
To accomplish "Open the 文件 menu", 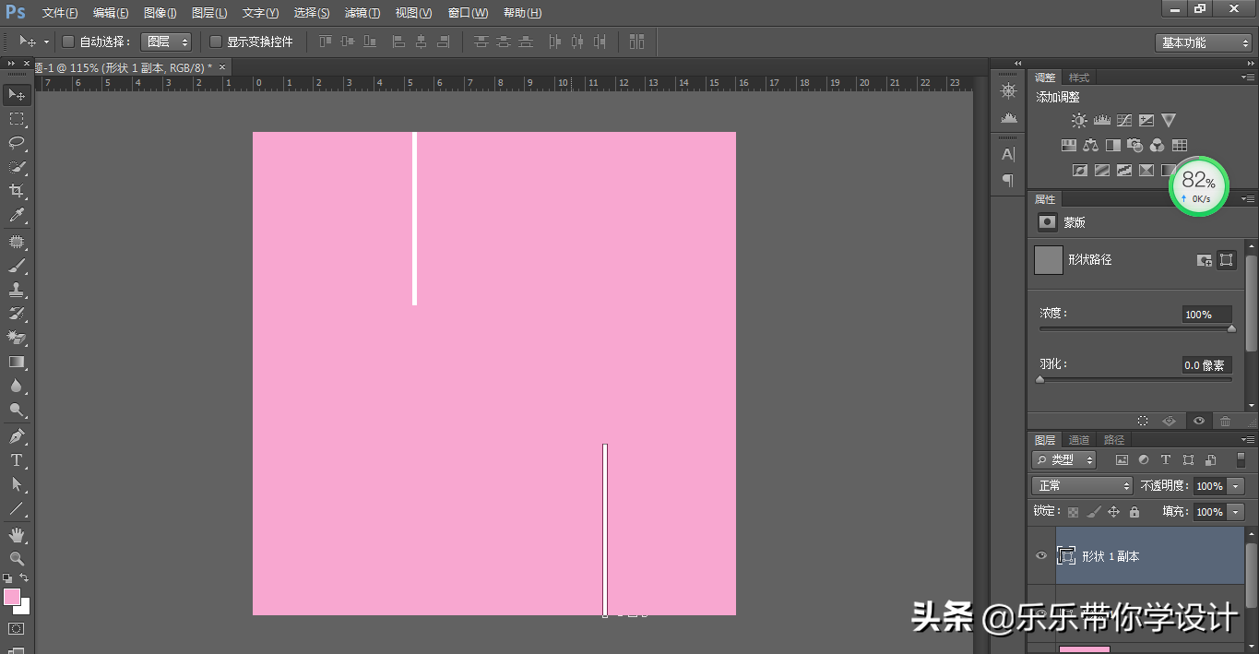I will click(x=60, y=13).
